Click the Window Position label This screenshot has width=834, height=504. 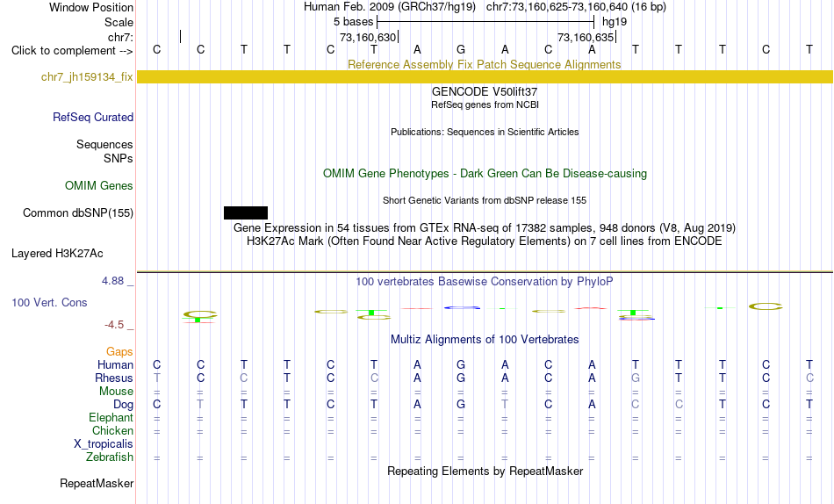pyautogui.click(x=91, y=7)
